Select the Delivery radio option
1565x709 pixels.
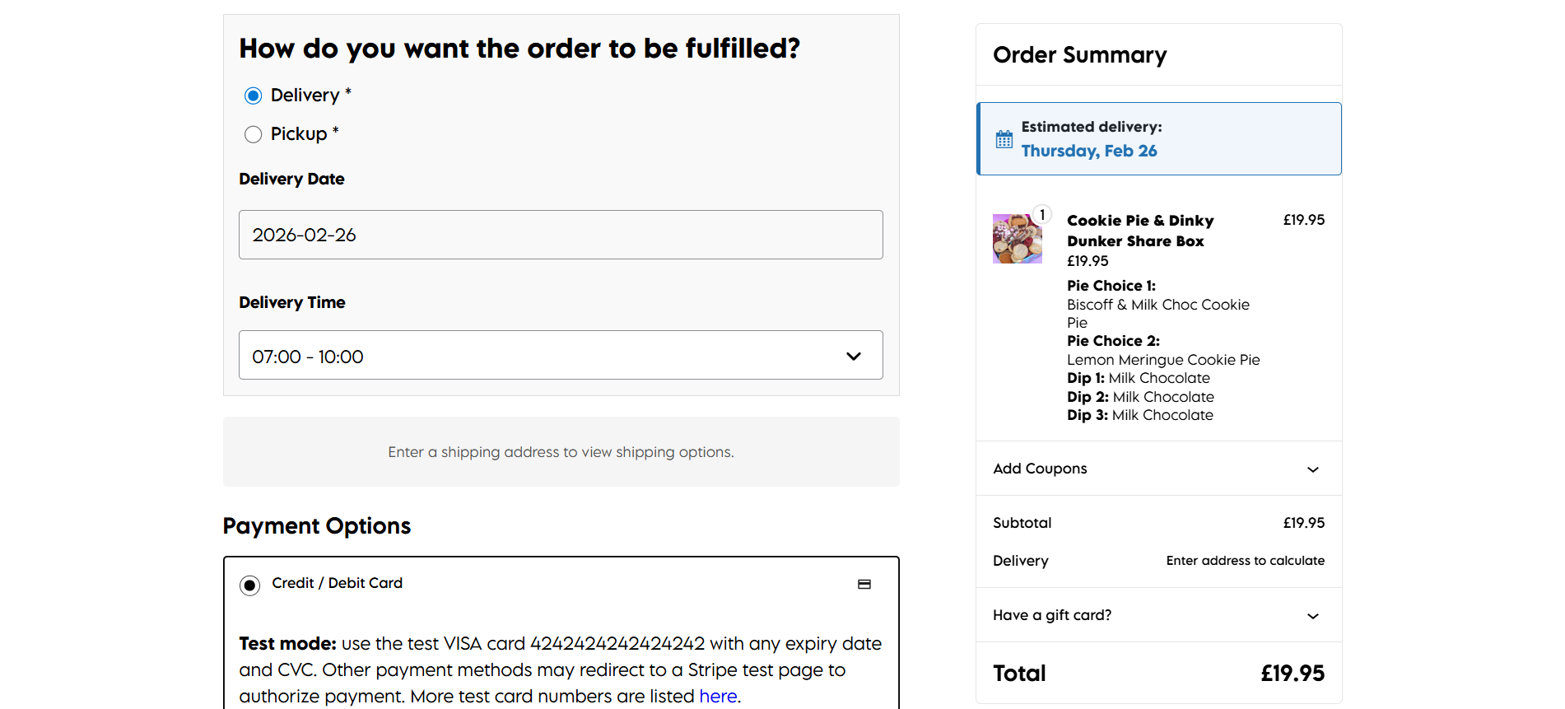tap(254, 96)
